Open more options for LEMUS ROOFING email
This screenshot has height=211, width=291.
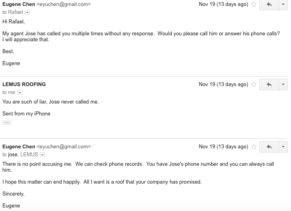click(x=283, y=84)
